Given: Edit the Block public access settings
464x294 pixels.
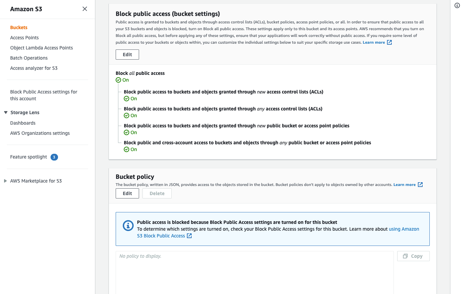Looking at the screenshot, I should coord(127,55).
